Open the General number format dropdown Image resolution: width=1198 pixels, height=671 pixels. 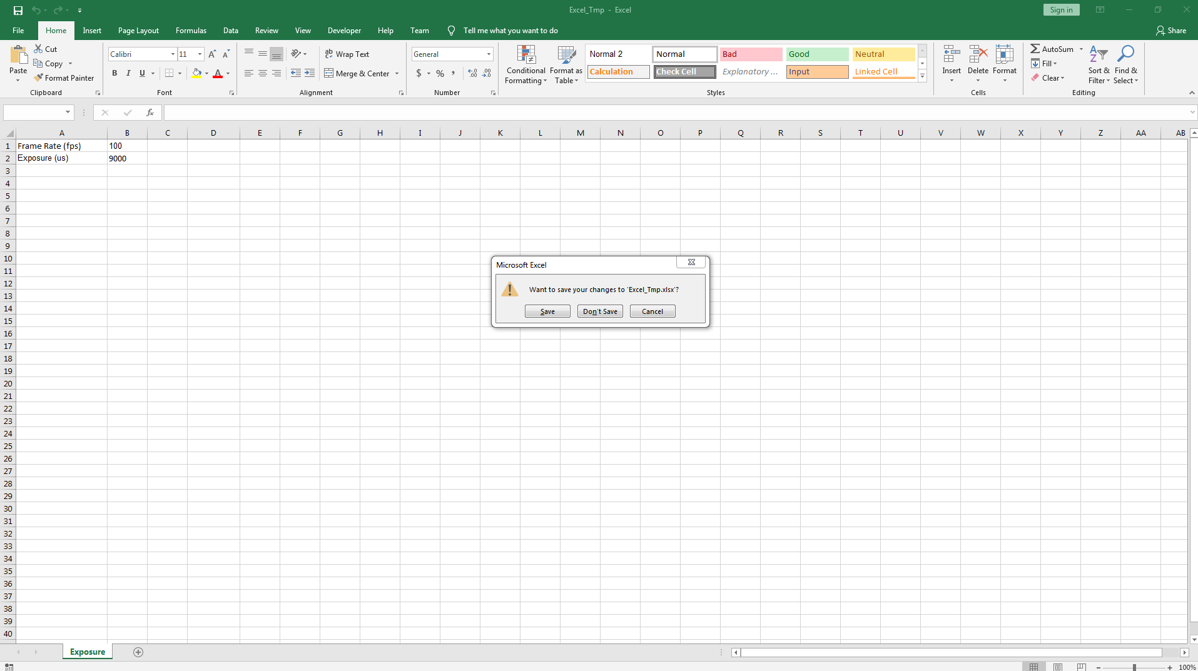tap(489, 54)
